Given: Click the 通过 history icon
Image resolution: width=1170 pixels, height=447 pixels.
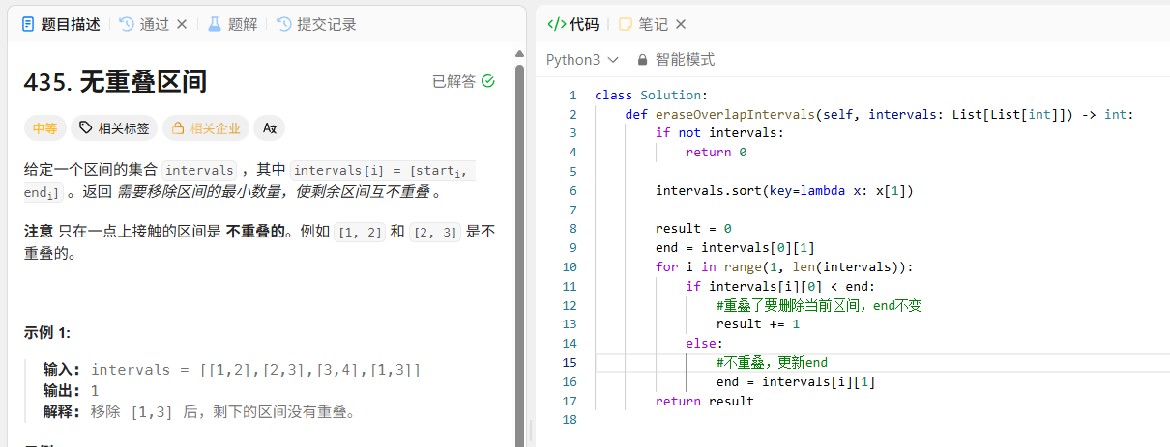Looking at the screenshot, I should click(x=126, y=24).
